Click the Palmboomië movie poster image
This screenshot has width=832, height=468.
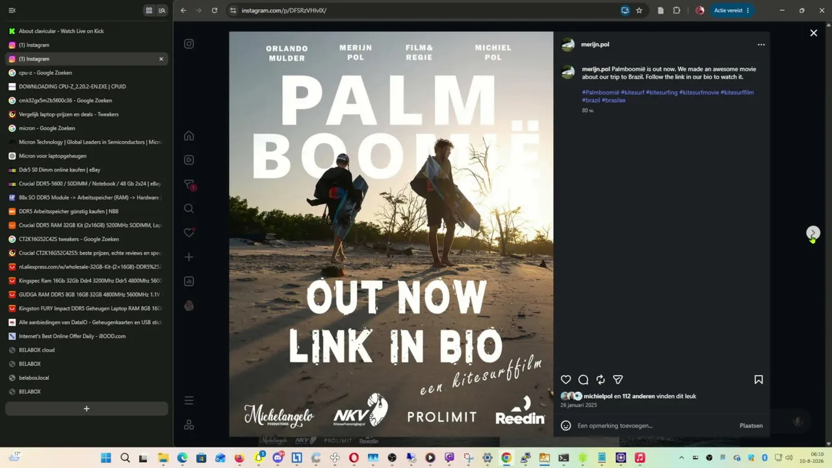pos(391,234)
